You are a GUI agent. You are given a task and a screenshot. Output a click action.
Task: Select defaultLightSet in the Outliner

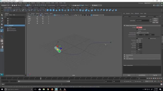[12, 29]
